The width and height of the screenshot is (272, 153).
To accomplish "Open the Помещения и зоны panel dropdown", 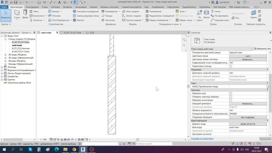I will click(170, 24).
